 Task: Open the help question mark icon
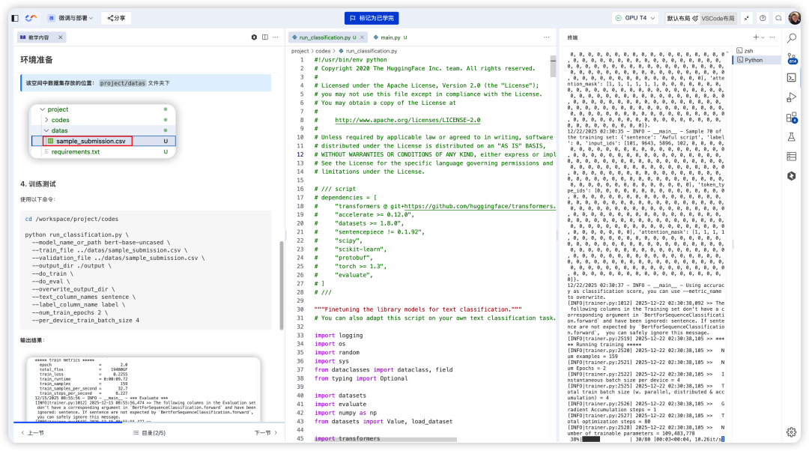coord(763,18)
